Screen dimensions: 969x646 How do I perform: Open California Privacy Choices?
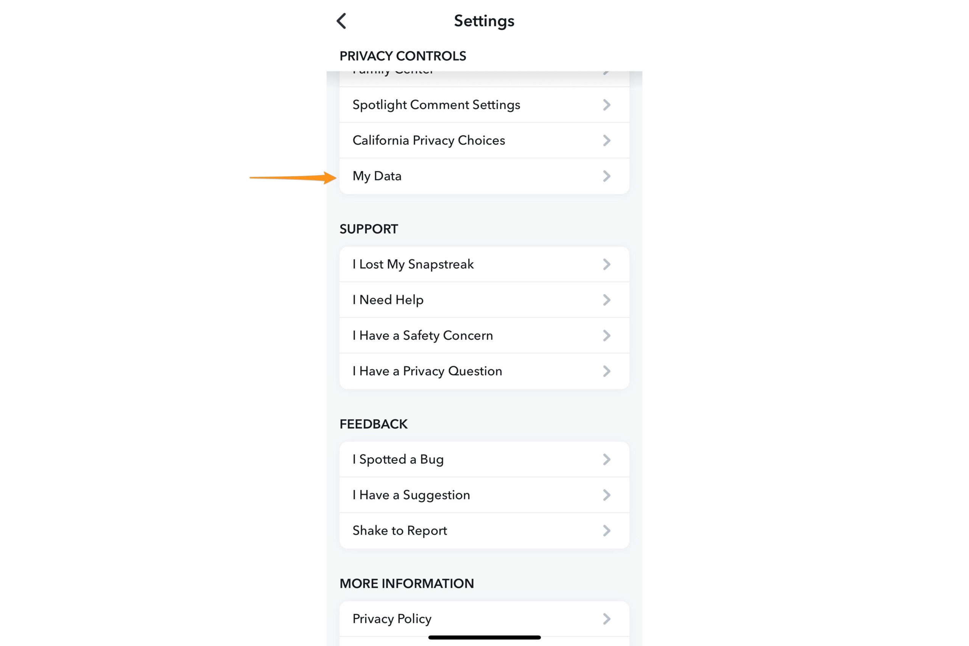428,140
